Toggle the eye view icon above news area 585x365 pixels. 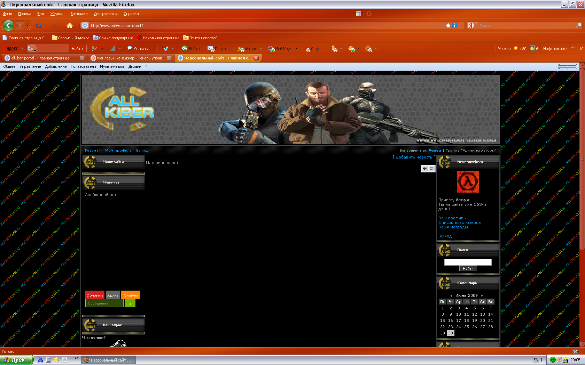coord(424,169)
